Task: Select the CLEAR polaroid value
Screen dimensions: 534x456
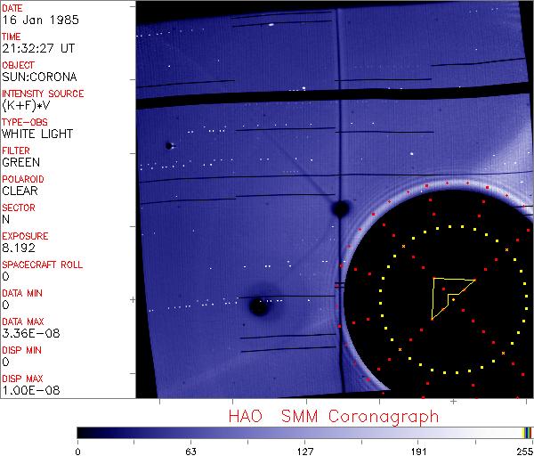Action: 20,191
